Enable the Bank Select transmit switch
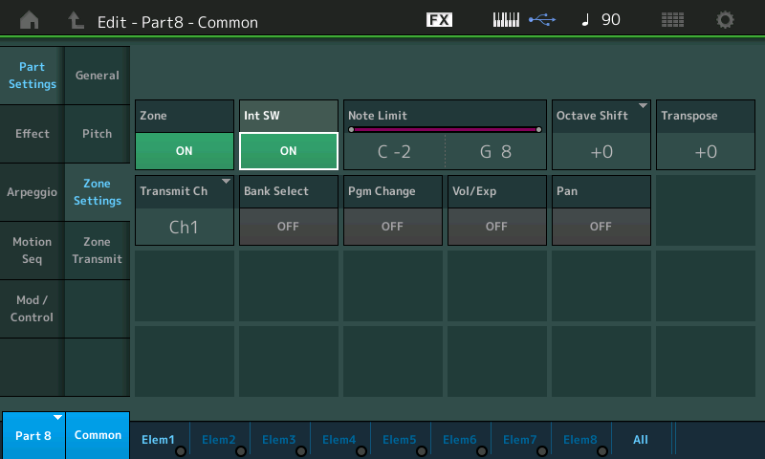The height and width of the screenshot is (459, 765). click(288, 227)
